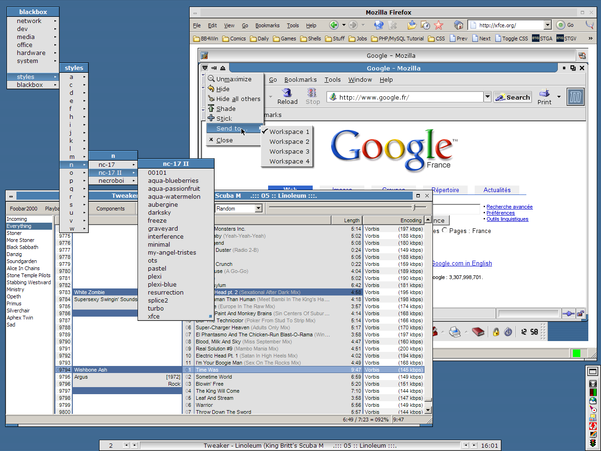Expand the Mozilla Print options arrow
Viewport: 601px width, 451px height.
pos(559,97)
